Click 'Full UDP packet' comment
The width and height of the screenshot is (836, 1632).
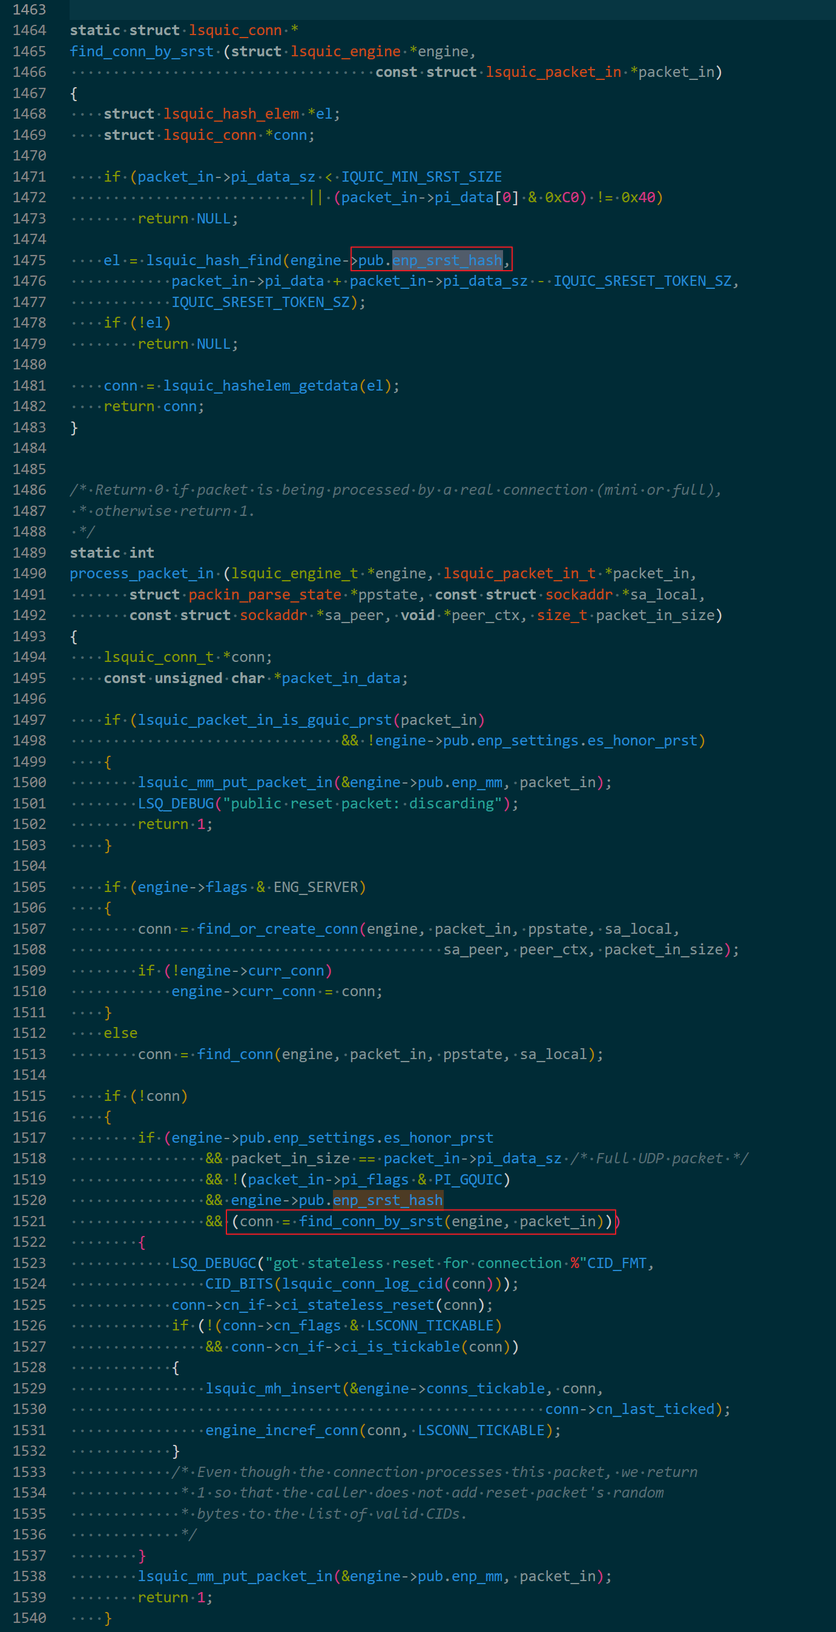(x=659, y=1158)
